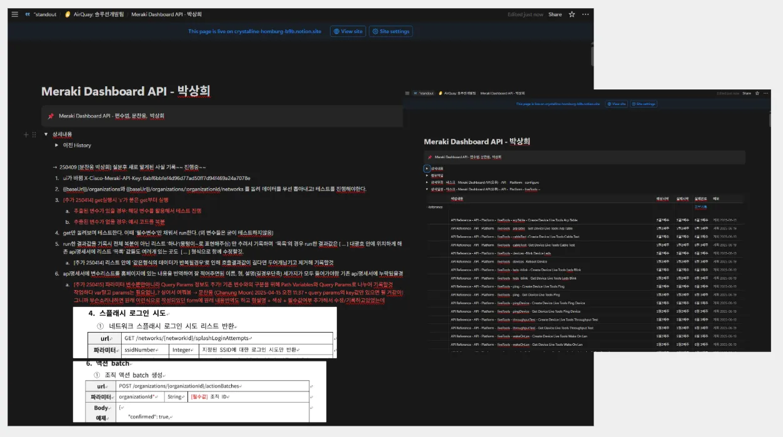Click View site button in left window

coord(348,31)
